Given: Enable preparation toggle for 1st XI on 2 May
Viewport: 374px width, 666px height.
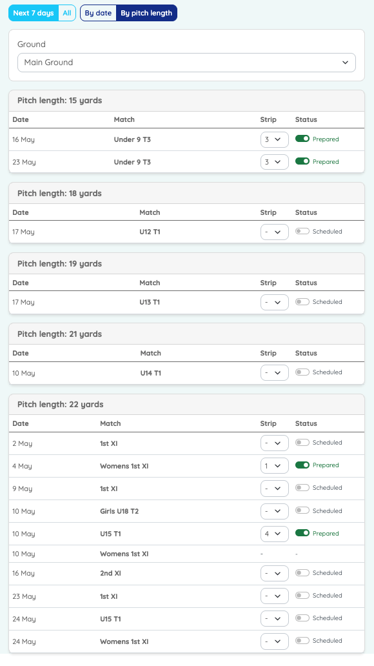Looking at the screenshot, I should (302, 442).
